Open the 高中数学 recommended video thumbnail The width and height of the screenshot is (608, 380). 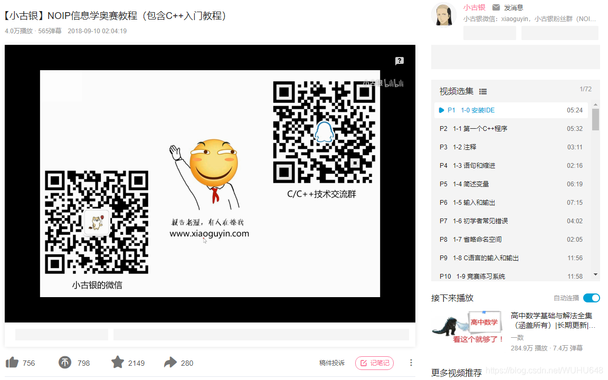click(467, 327)
